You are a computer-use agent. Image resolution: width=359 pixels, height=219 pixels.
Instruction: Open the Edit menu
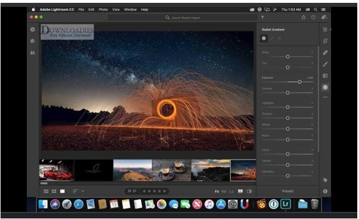pyautogui.click(x=91, y=9)
